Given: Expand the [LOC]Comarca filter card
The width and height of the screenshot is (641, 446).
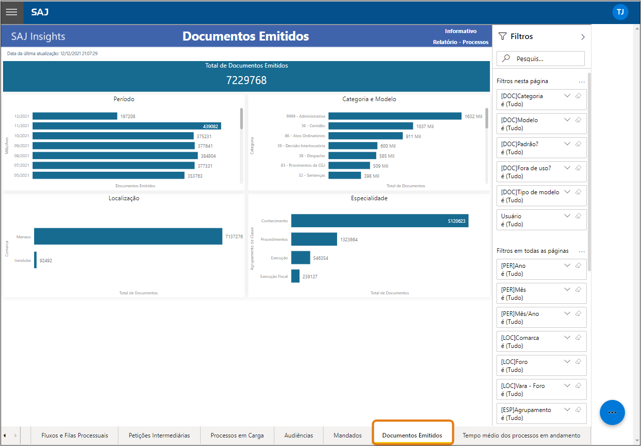Looking at the screenshot, I should coord(567,337).
